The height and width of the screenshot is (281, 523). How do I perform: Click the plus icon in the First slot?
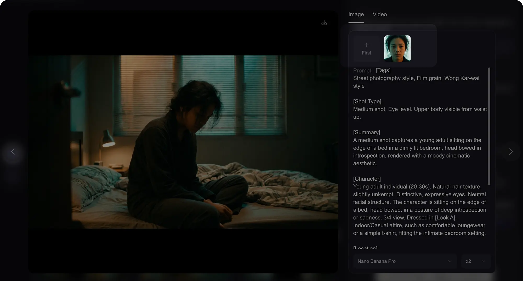tap(366, 45)
